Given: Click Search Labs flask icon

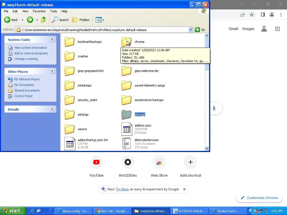Looking at the screenshot, I should point(264,29).
